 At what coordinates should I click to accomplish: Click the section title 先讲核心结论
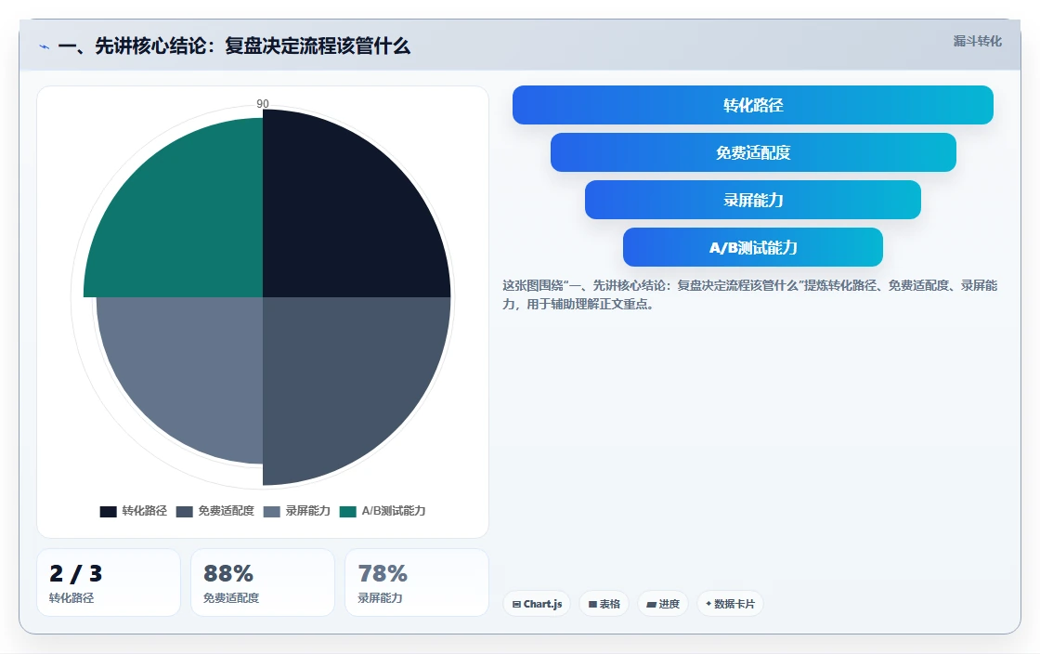click(x=234, y=46)
